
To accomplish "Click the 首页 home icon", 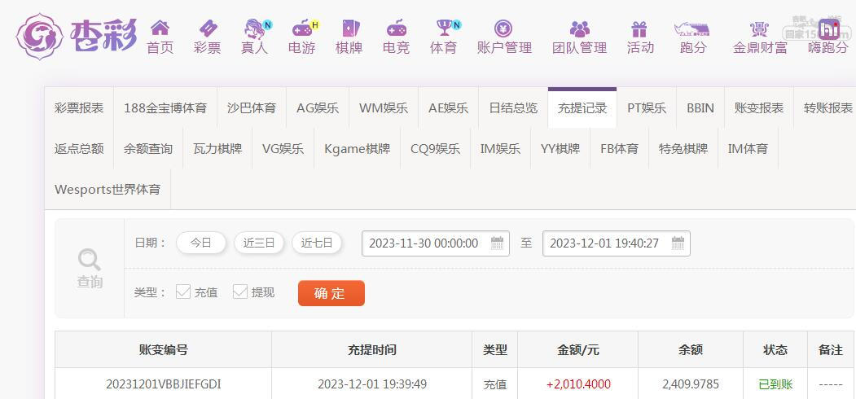I will (x=160, y=28).
